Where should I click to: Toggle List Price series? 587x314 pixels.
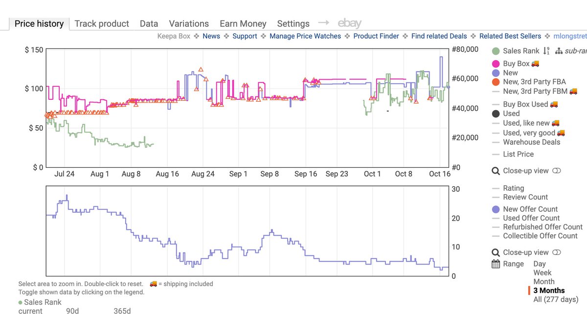point(513,154)
